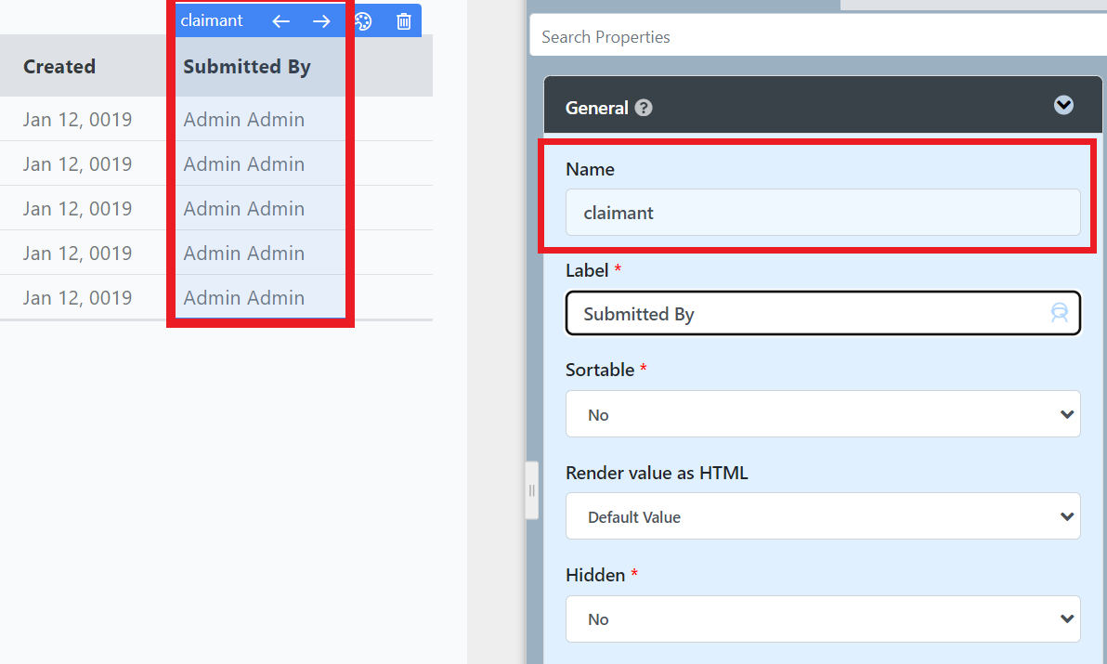Select the Created column header
This screenshot has height=664, width=1107.
tap(59, 67)
